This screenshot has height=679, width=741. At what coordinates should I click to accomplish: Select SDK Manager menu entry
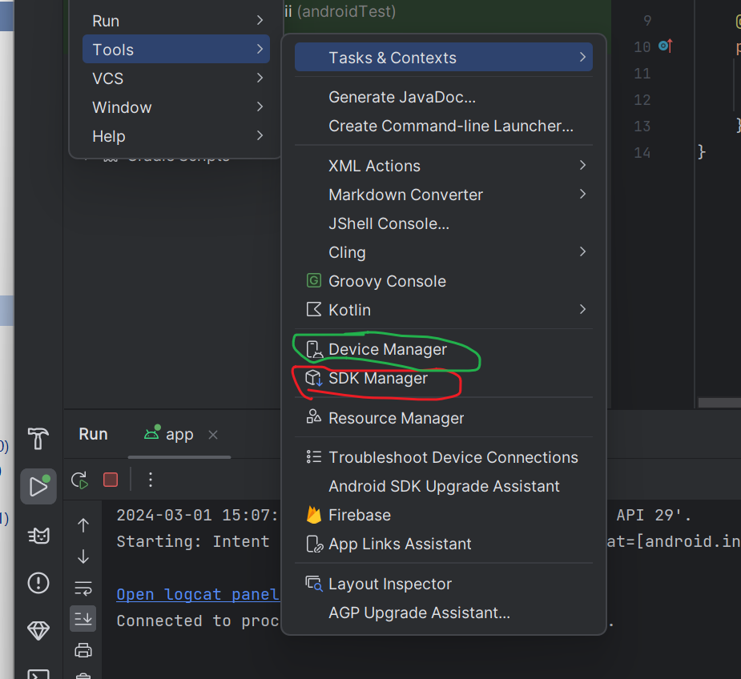pyautogui.click(x=378, y=379)
